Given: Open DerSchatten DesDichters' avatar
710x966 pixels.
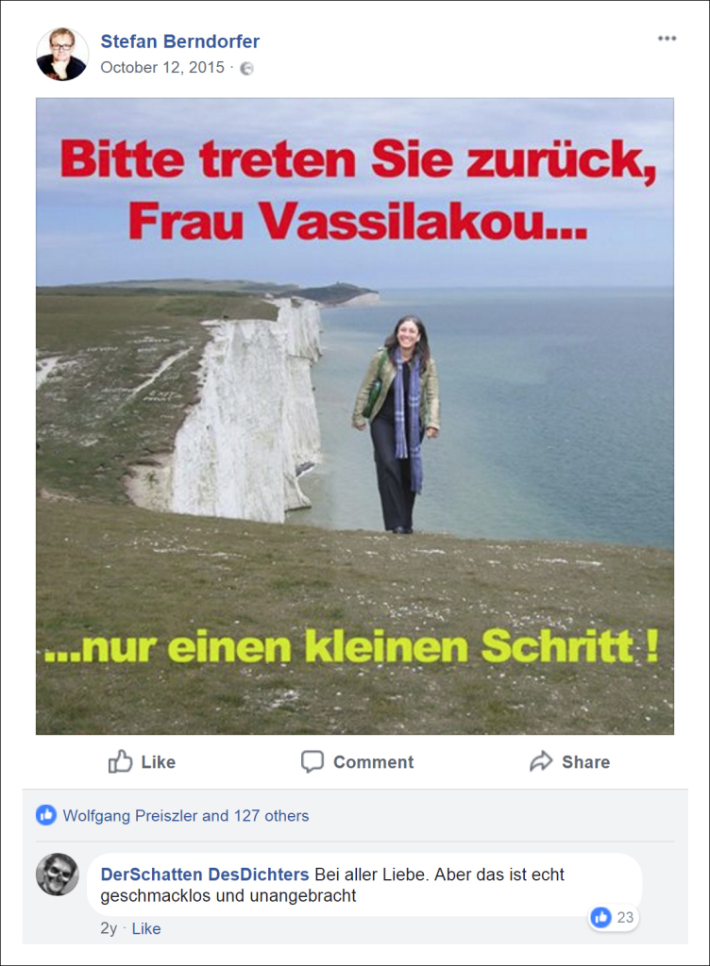Looking at the screenshot, I should pyautogui.click(x=58, y=874).
